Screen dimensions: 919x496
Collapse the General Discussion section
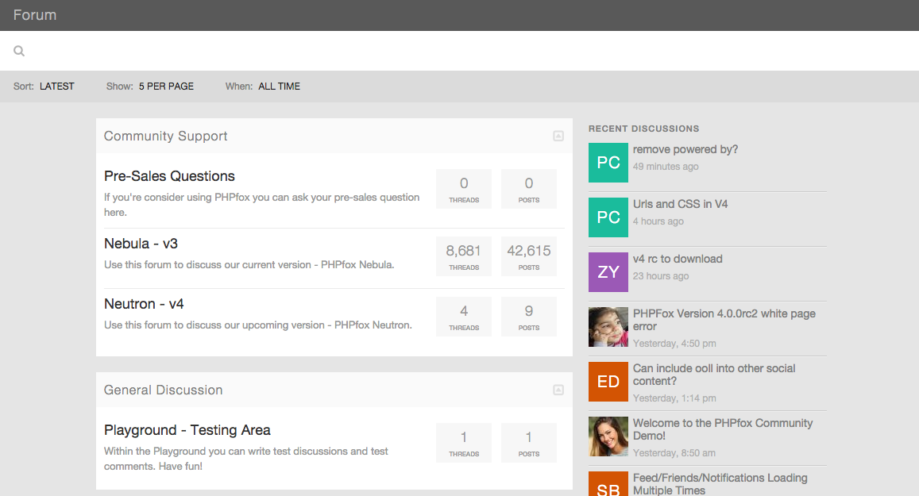pos(558,390)
